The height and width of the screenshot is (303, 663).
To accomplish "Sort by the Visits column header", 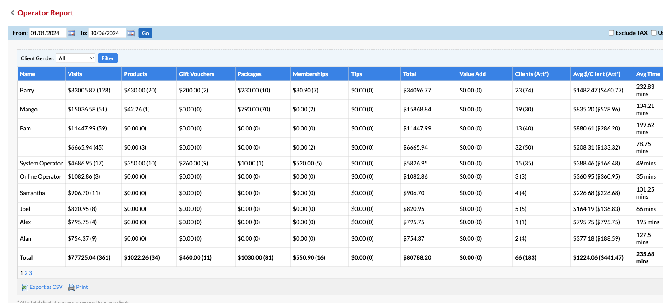I will (x=75, y=74).
